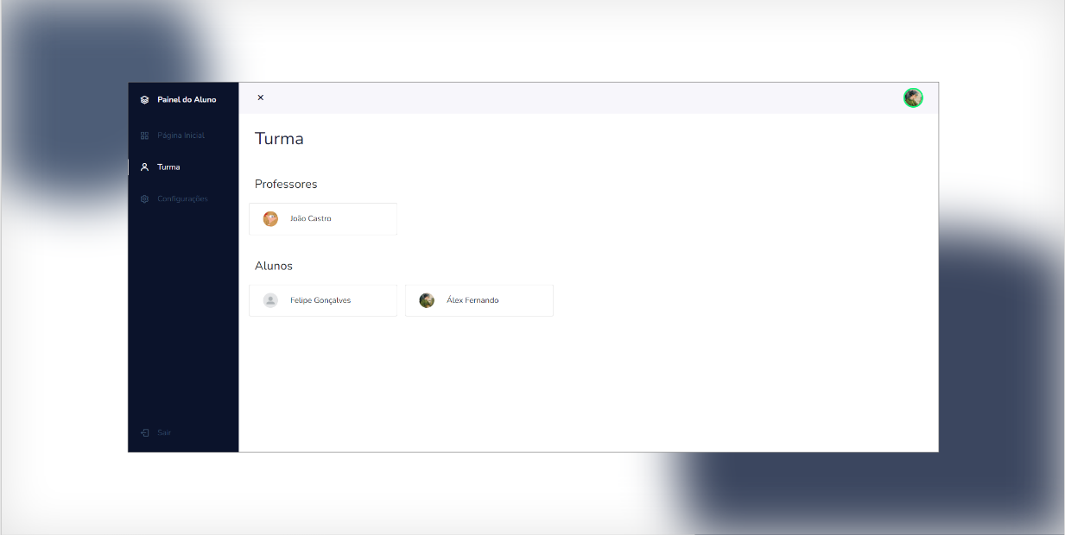
Task: Click the Configurações gear icon
Action: pos(144,199)
